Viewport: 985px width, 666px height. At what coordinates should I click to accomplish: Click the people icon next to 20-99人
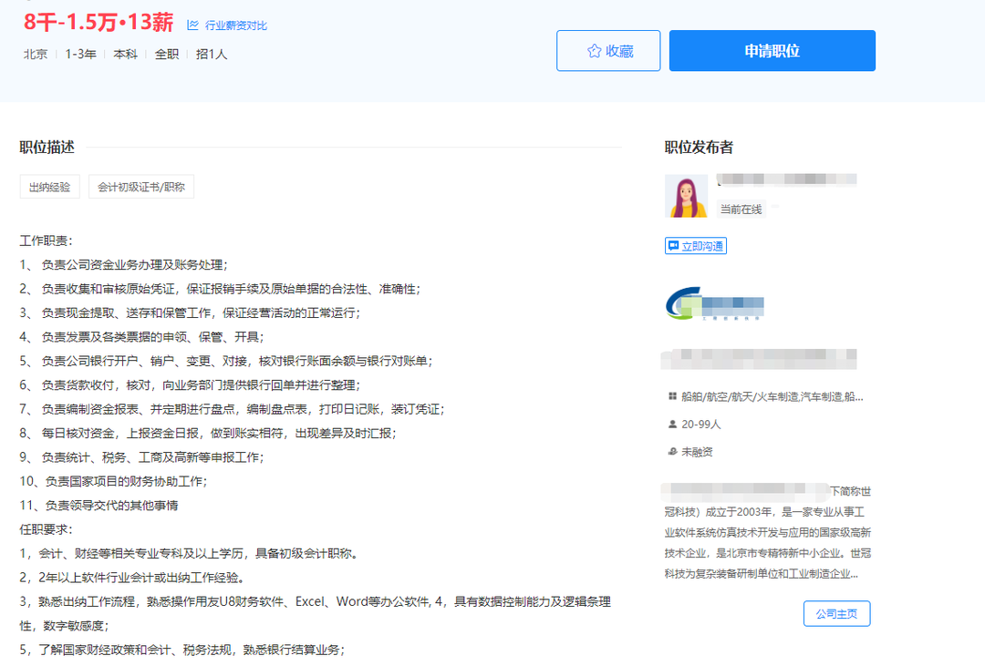pos(673,425)
